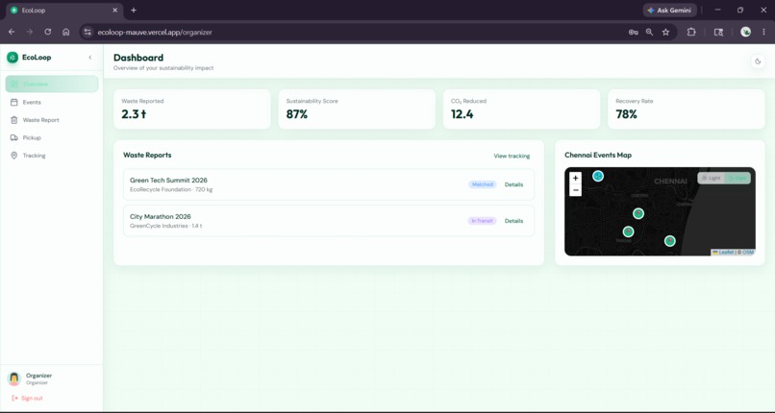Screen dimensions: 775x413
Task: Zoom in on the Chennai map
Action: (575, 178)
